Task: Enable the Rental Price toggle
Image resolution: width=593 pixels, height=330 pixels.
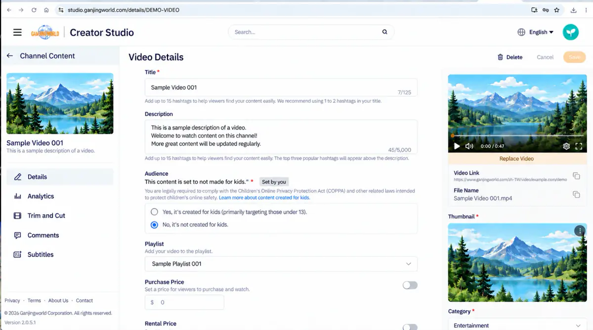Action: [410, 327]
